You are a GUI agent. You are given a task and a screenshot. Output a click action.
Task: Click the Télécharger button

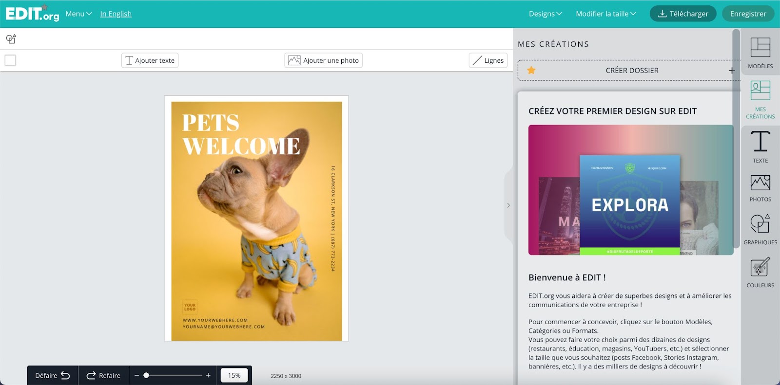(683, 14)
